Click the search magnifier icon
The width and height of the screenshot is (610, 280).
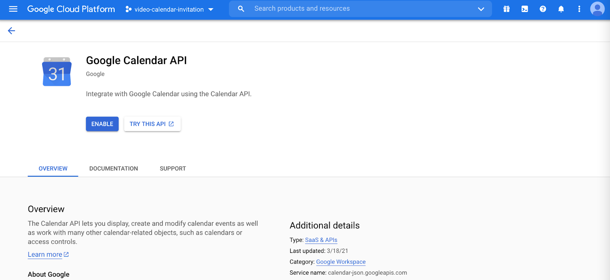click(241, 8)
